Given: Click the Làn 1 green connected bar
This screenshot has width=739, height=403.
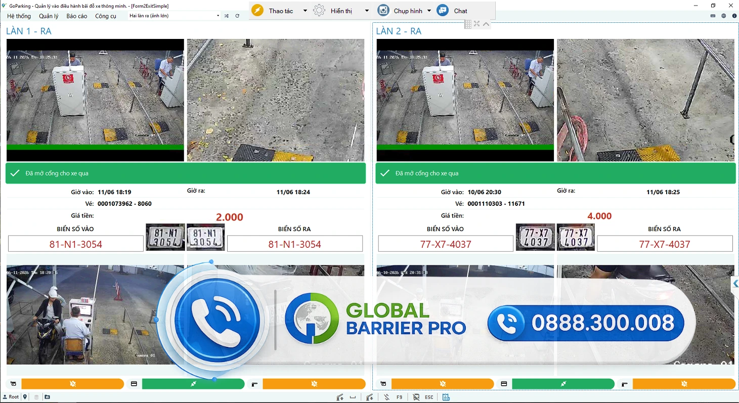Looking at the screenshot, I should (x=193, y=384).
